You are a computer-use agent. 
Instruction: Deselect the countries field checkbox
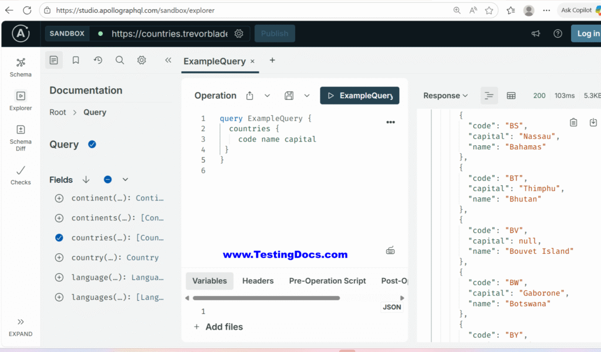[x=59, y=237]
